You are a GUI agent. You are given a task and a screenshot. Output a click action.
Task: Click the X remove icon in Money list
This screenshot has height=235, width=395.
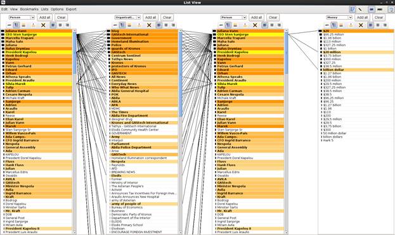point(361,25)
